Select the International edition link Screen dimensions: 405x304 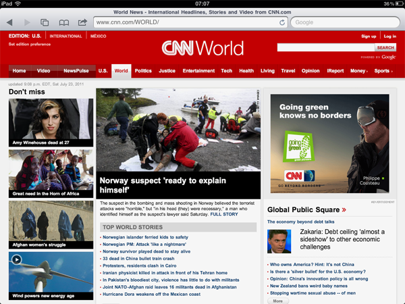point(66,36)
